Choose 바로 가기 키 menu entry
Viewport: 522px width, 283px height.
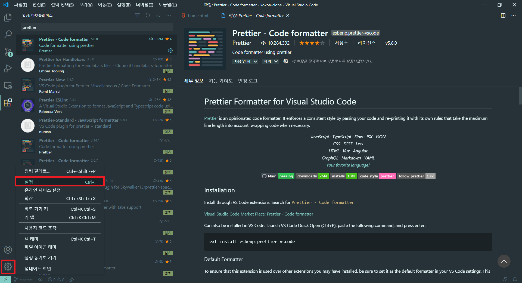pos(60,209)
